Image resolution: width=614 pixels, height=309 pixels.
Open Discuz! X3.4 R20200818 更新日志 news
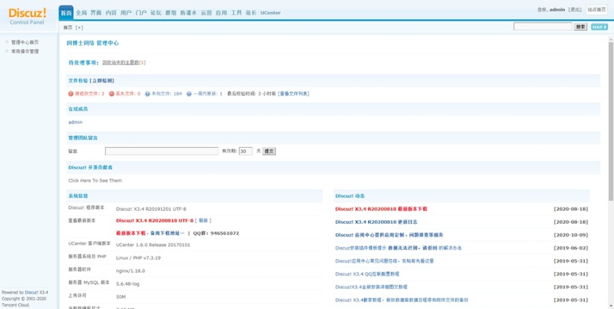(x=377, y=222)
